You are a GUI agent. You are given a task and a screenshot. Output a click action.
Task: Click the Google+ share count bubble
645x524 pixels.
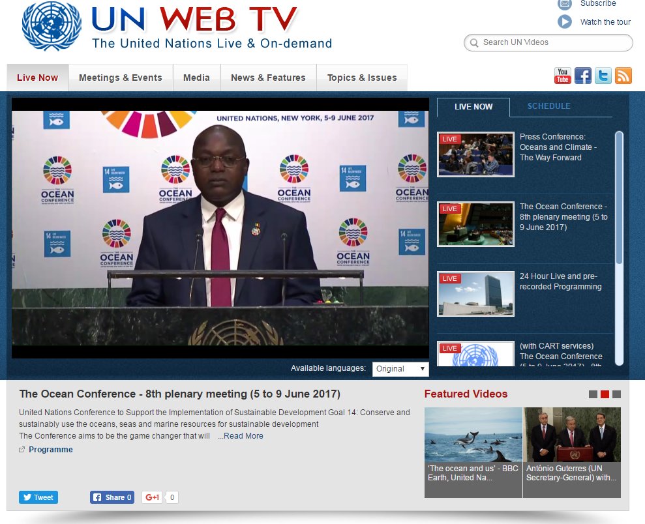tap(172, 497)
